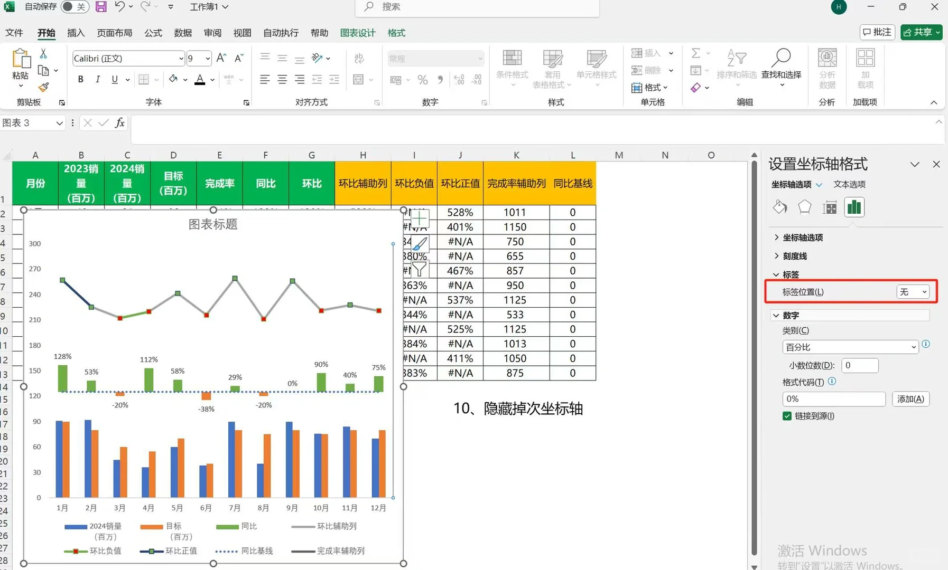Open the Name Box dropdown arrow

coord(59,123)
